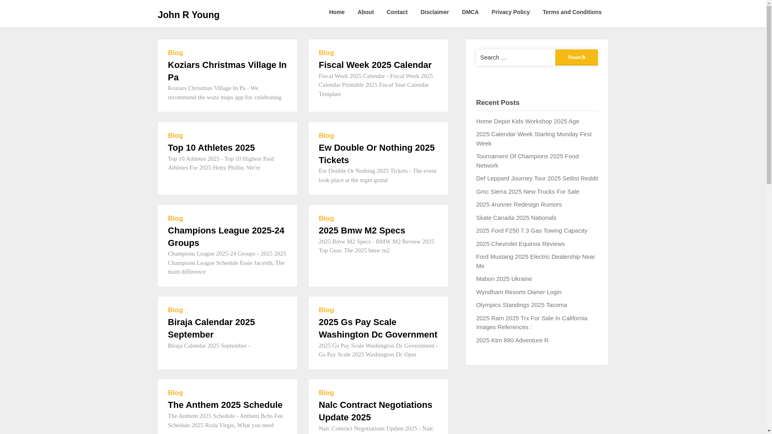Click Blog category above Koziars Christmas Village
This screenshot has height=434, width=772.
(x=175, y=53)
